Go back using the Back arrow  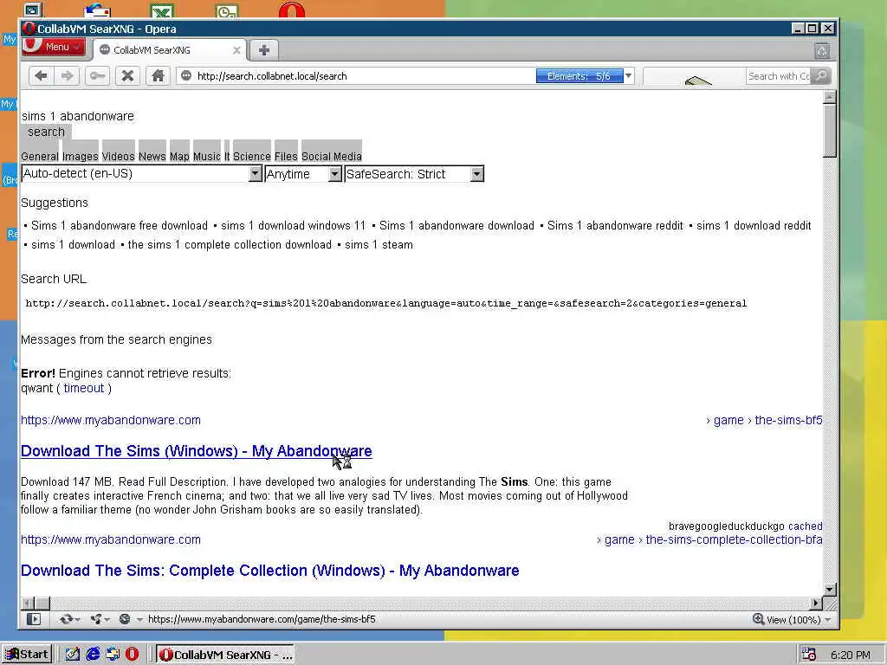(x=41, y=76)
